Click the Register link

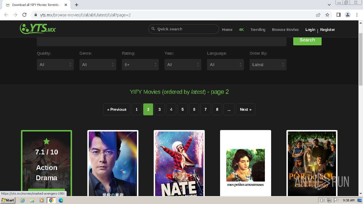328,29
